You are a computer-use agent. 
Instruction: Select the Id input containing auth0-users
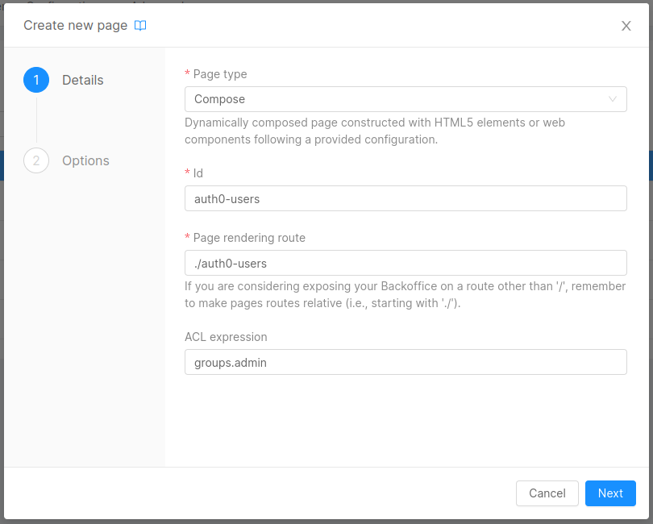406,198
